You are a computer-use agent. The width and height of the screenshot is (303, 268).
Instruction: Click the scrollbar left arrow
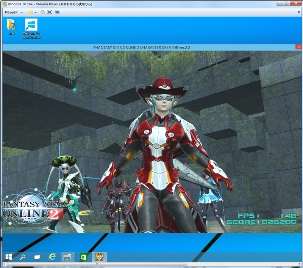point(5,264)
